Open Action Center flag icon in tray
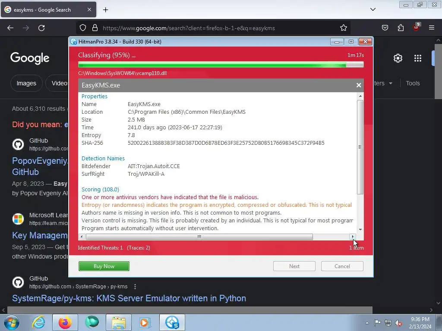Screen dimensions: 442x331 coord(377,323)
